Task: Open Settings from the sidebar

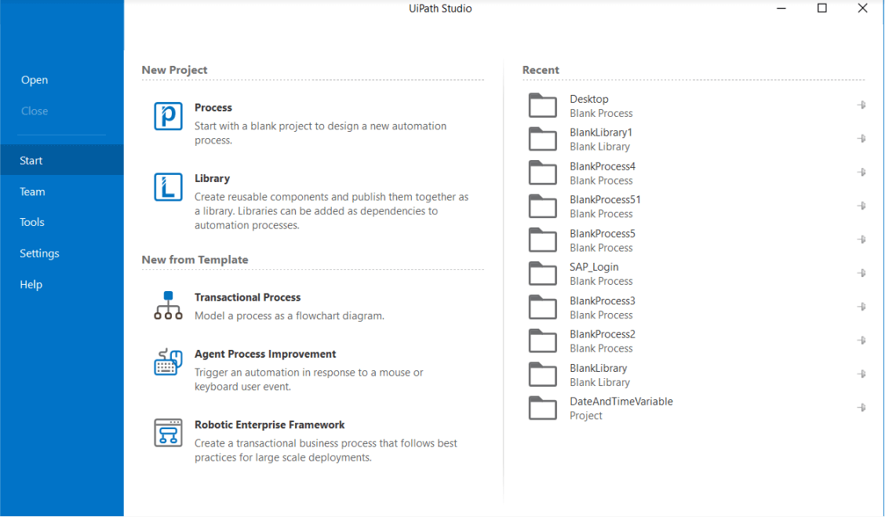Action: pos(39,253)
